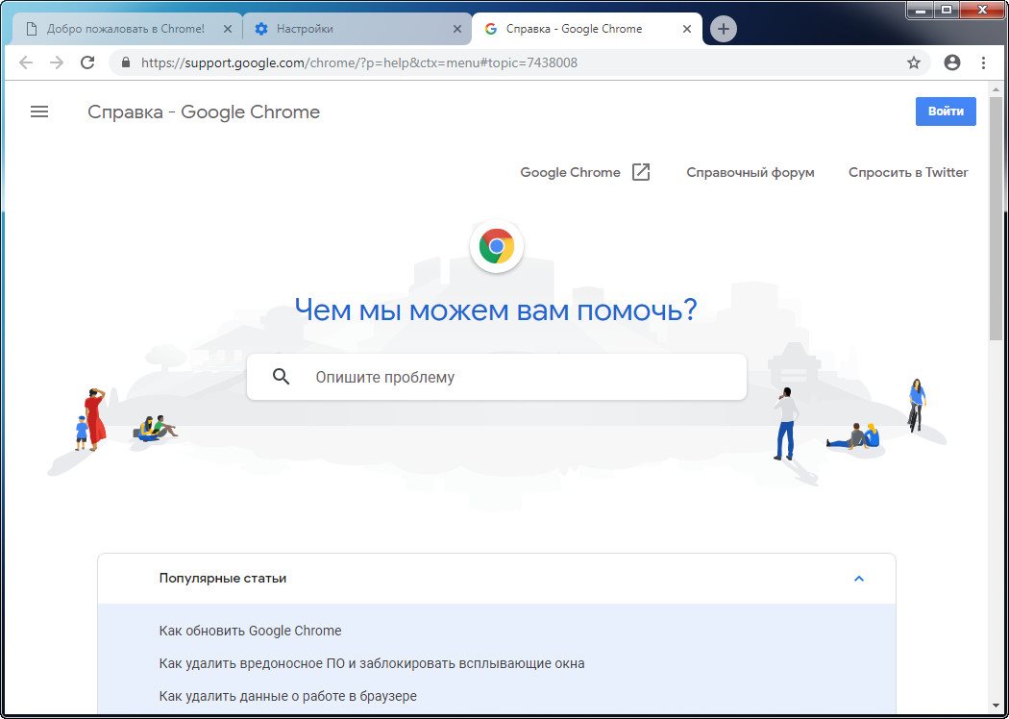Bookmark this page with the star icon
The width and height of the screenshot is (1009, 719).
pos(914,62)
